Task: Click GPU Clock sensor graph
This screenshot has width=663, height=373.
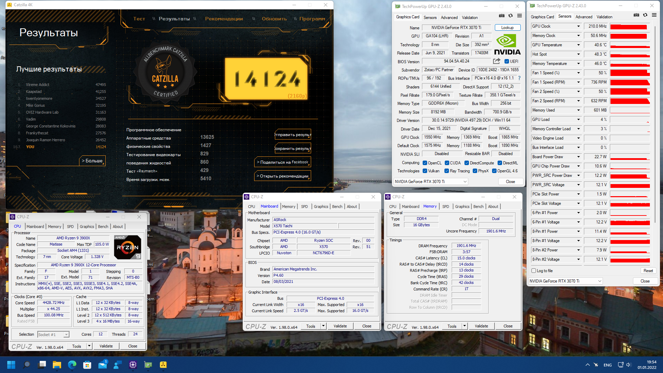Action: pyautogui.click(x=630, y=27)
